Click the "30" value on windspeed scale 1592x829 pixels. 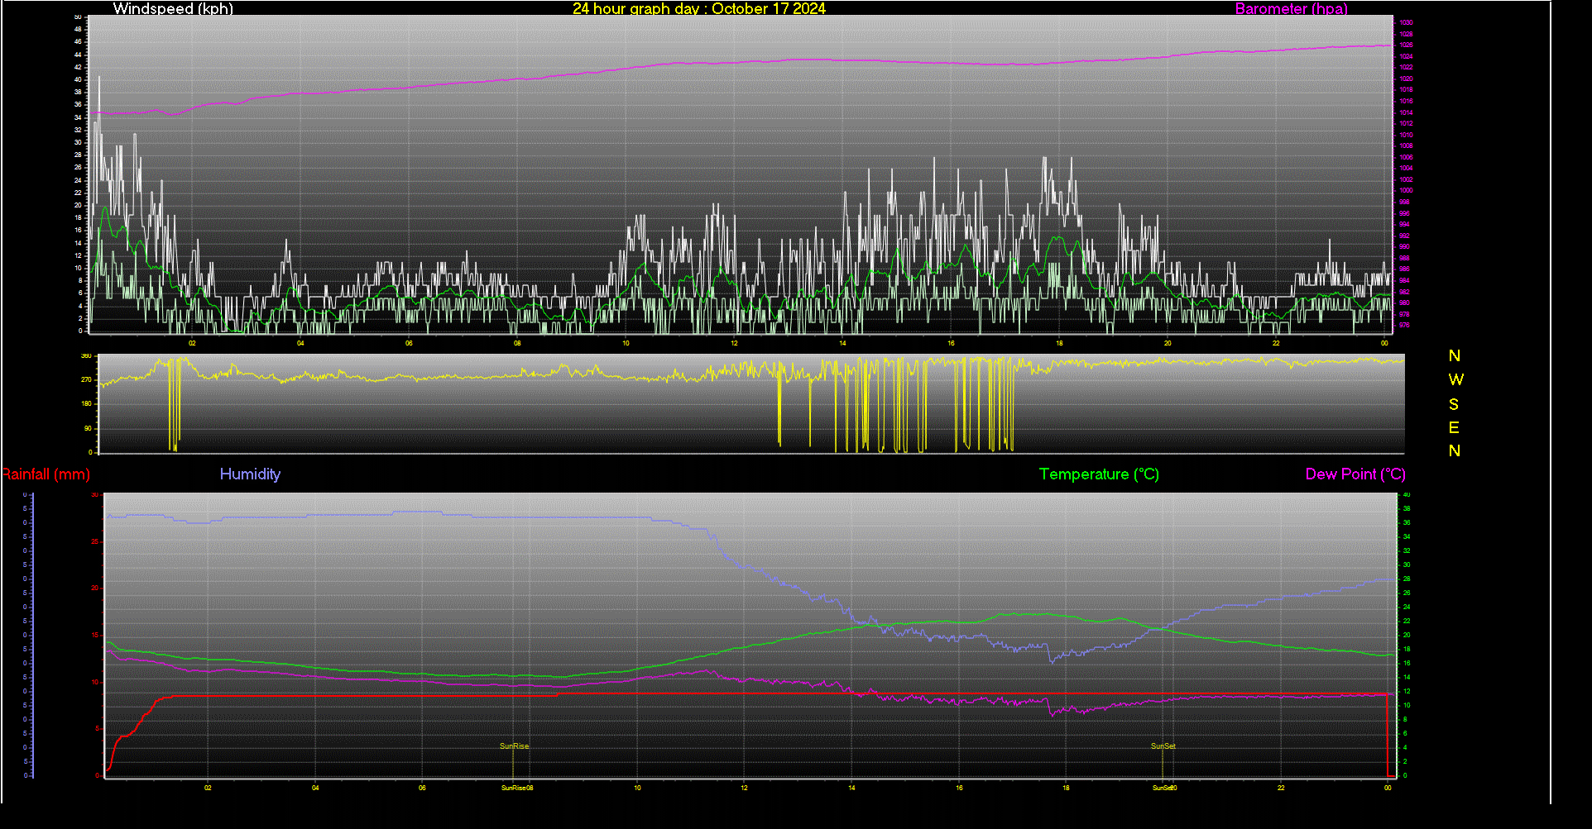[78, 142]
